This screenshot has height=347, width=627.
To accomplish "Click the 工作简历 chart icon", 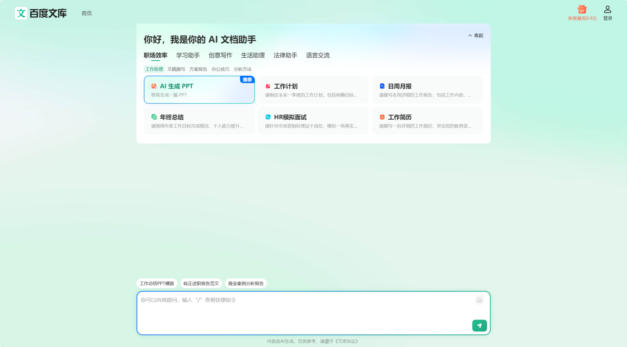I will click(382, 117).
